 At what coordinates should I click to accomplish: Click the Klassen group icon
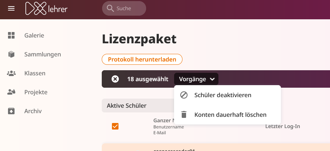click(11, 73)
